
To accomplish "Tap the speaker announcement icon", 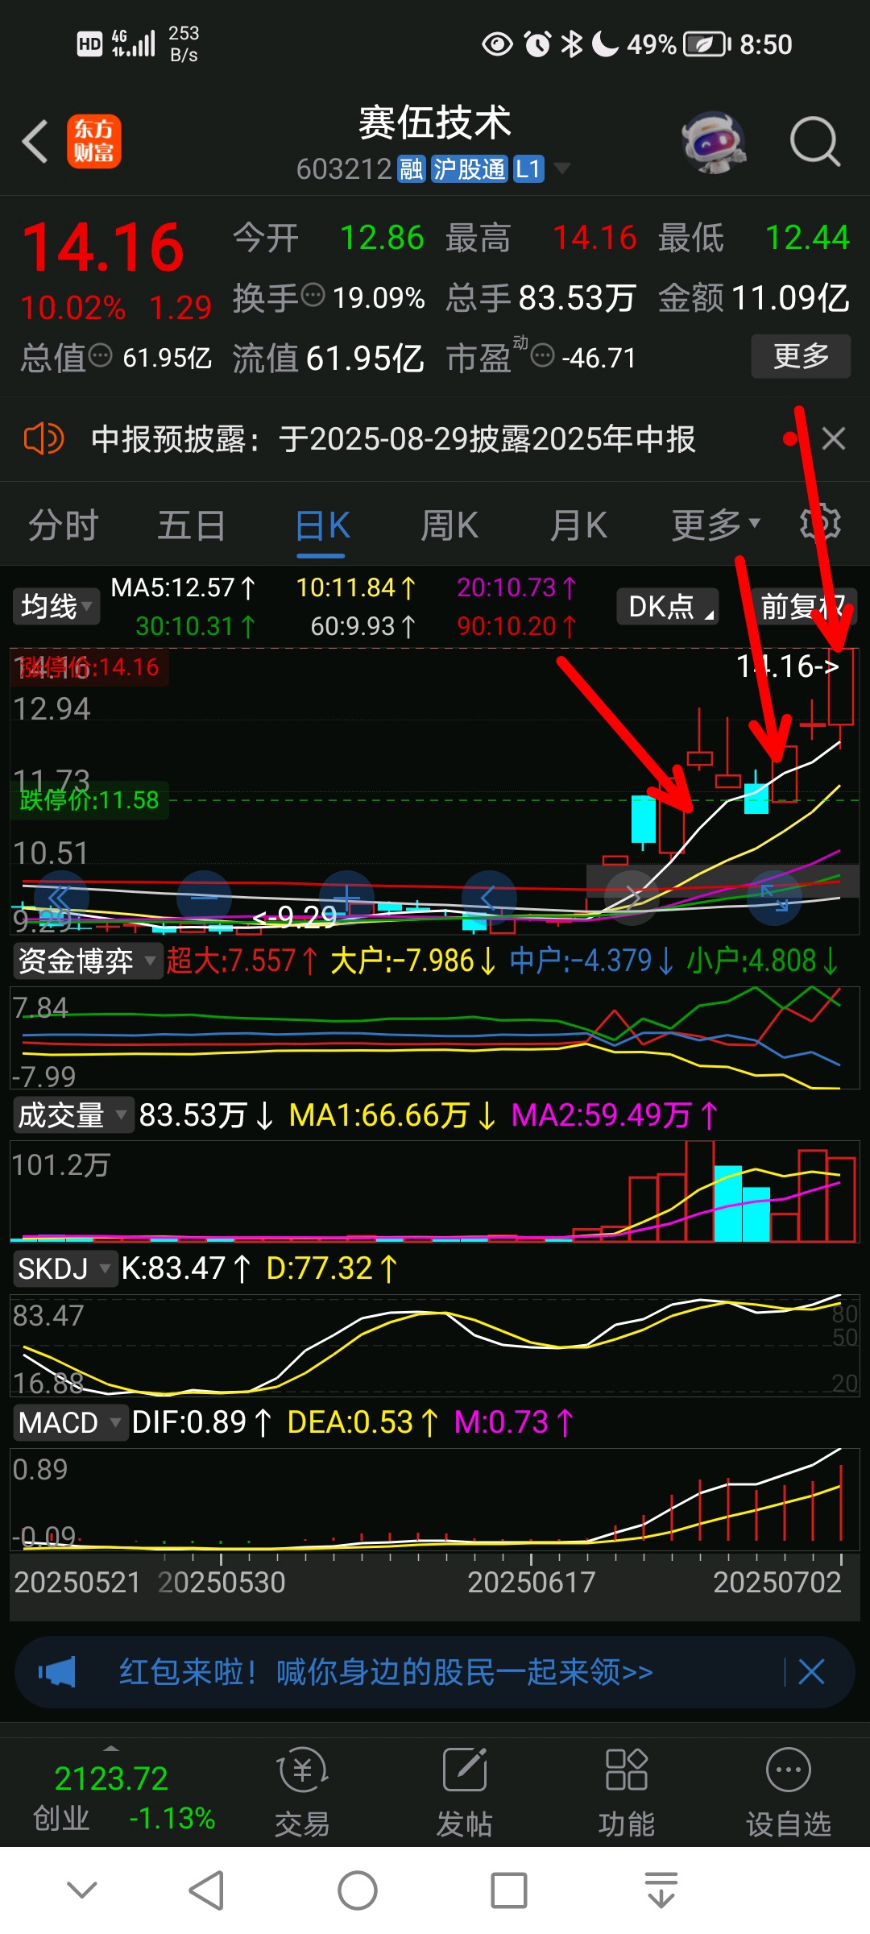I will [x=43, y=439].
